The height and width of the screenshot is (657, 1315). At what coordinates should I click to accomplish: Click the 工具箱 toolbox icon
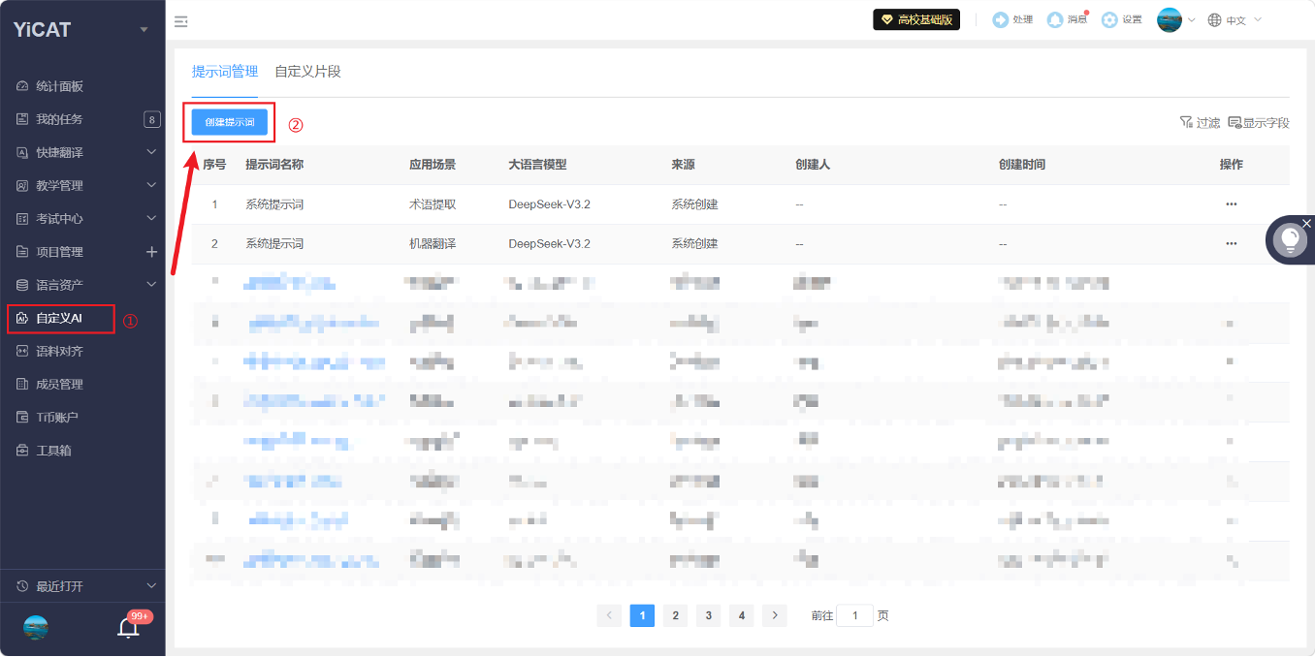click(22, 450)
